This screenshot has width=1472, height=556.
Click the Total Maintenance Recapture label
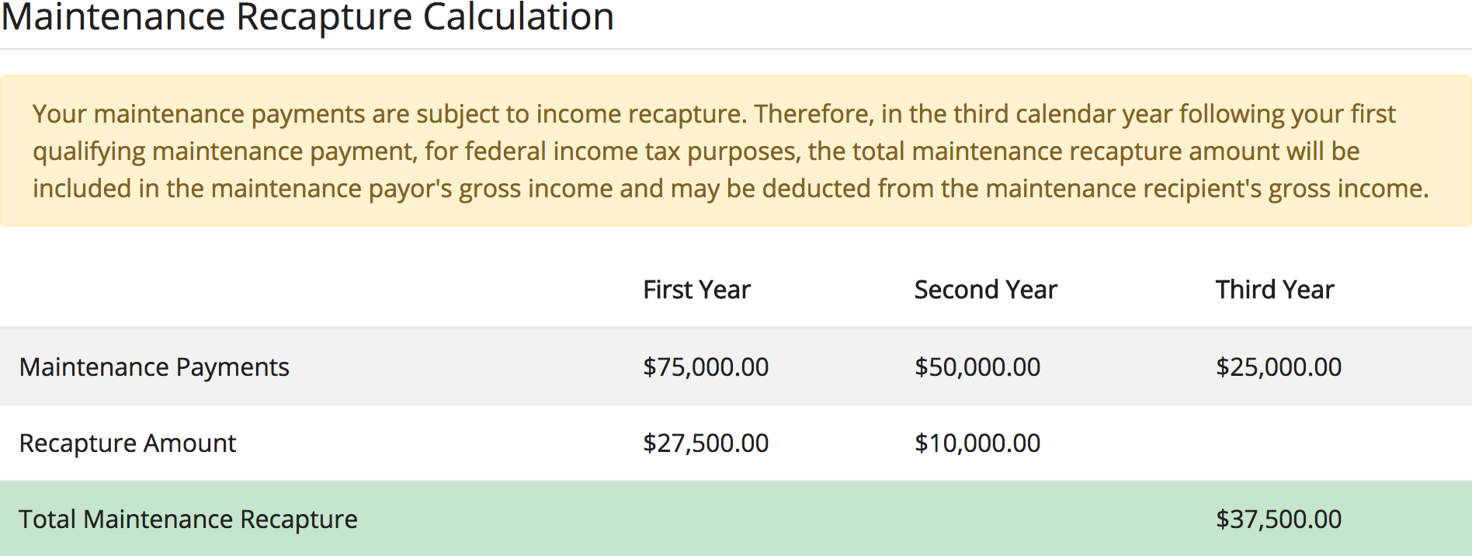(188, 519)
